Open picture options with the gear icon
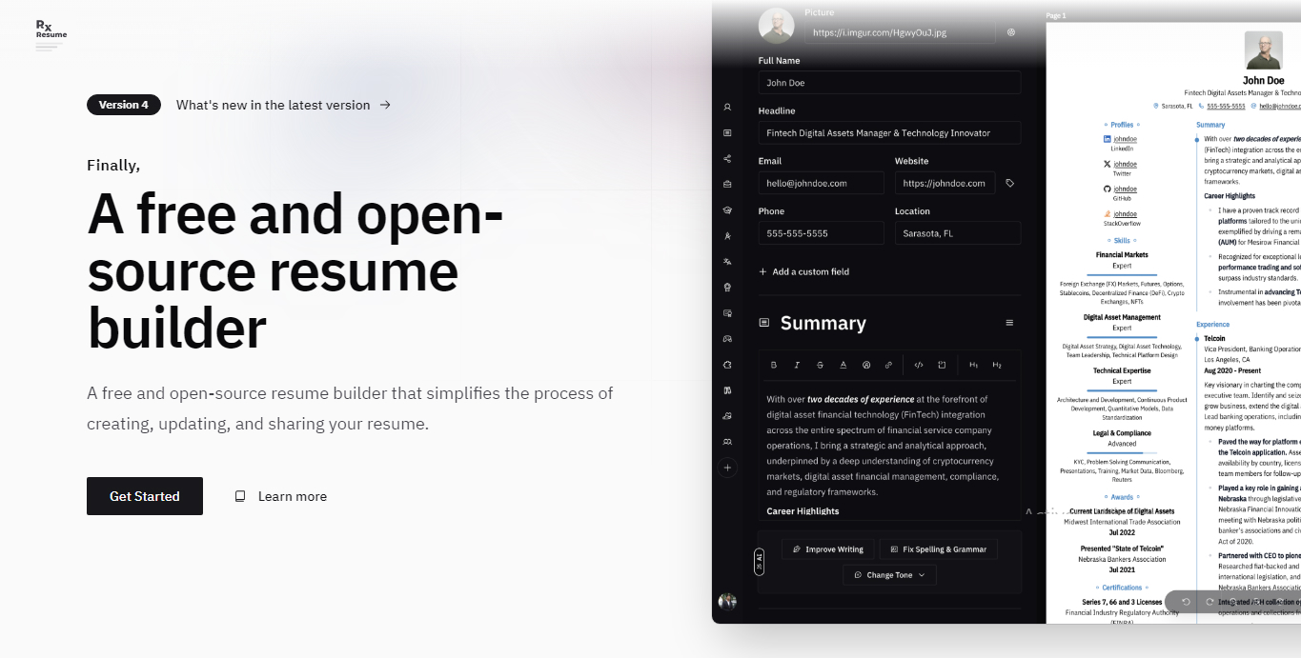This screenshot has width=1301, height=658. click(1010, 31)
